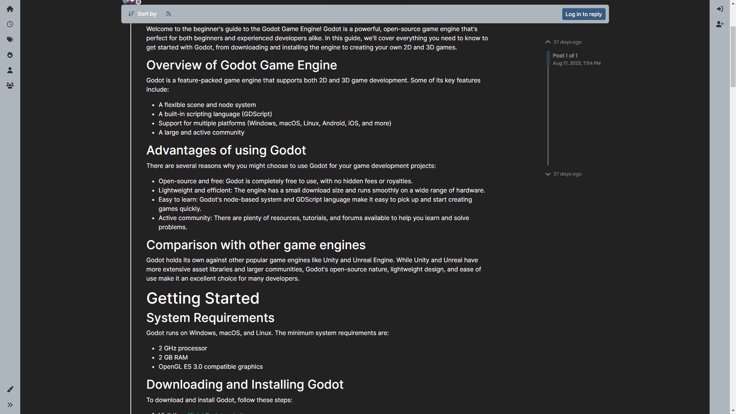Click the 'Post 1 of 1' navigator handle
Screen dimensions: 736x414
[x=548, y=58]
